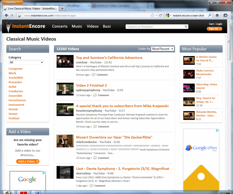Click thumbnail of Liszt Dante Symphony video
233x194 pixels.
coord(65,172)
